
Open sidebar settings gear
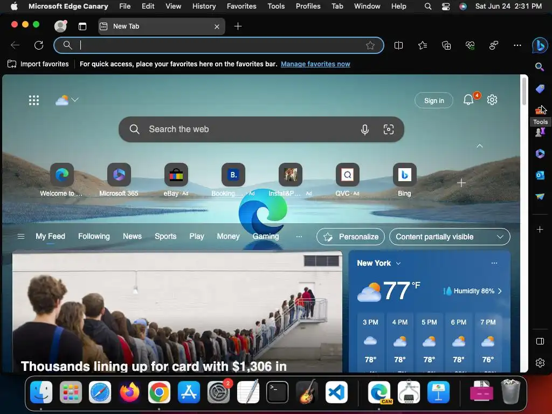(540, 363)
